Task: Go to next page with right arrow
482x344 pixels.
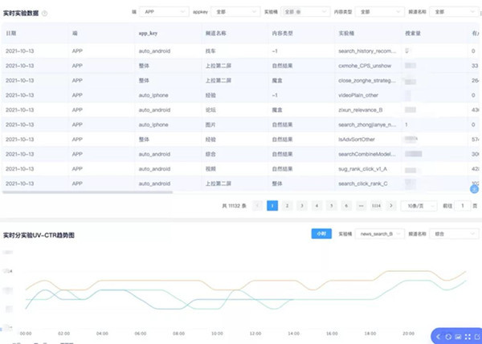Action: click(x=390, y=206)
